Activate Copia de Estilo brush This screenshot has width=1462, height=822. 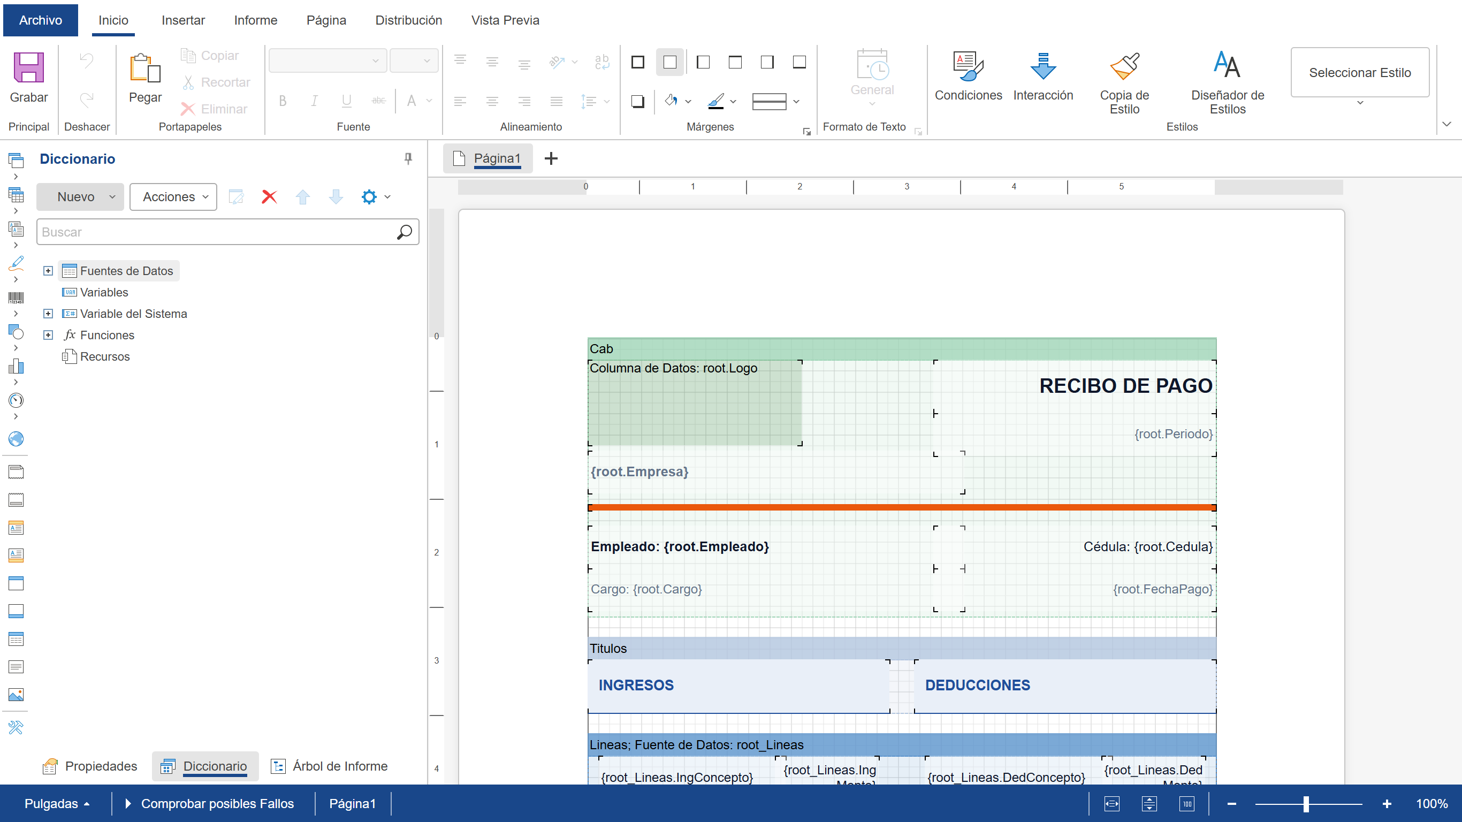[1124, 66]
